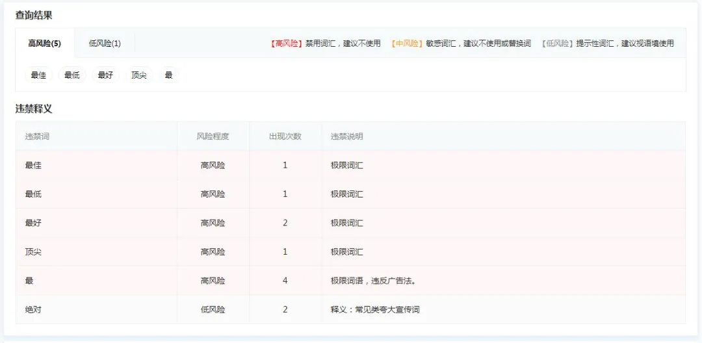Switch to the 低风险(1) tab

(x=105, y=44)
